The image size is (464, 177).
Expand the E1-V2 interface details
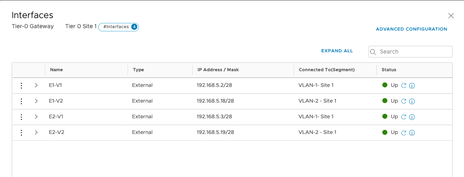click(x=36, y=101)
